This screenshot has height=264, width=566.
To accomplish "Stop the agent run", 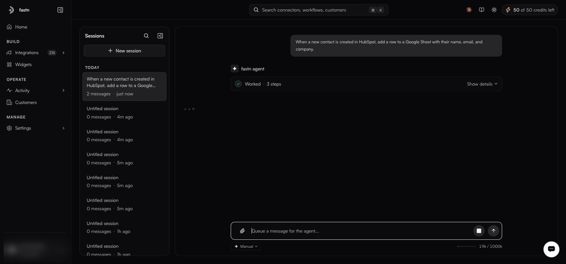I will pyautogui.click(x=479, y=231).
